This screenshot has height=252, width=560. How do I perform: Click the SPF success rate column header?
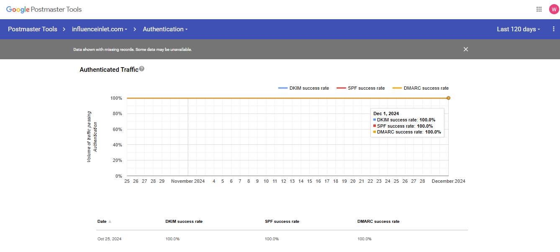click(x=282, y=222)
